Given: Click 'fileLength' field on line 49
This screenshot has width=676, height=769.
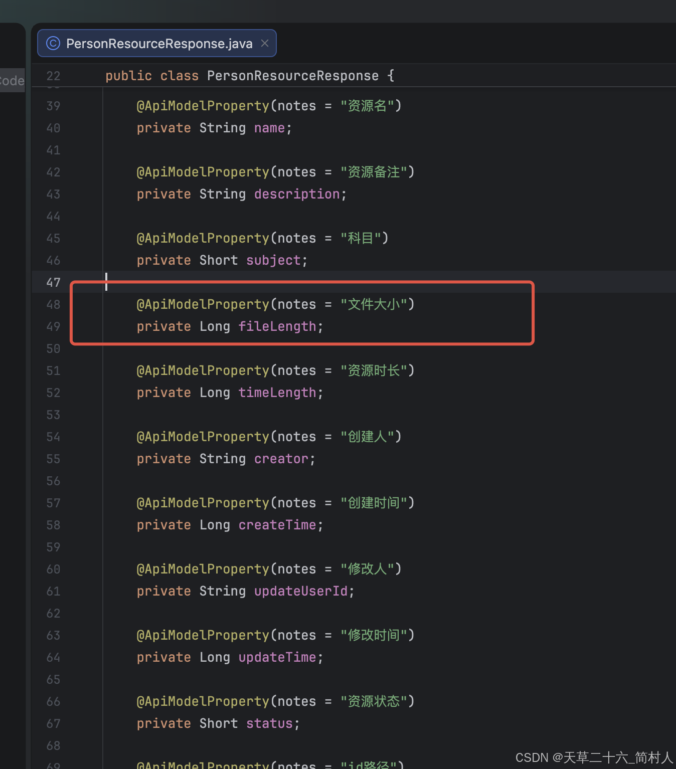Looking at the screenshot, I should pos(277,327).
